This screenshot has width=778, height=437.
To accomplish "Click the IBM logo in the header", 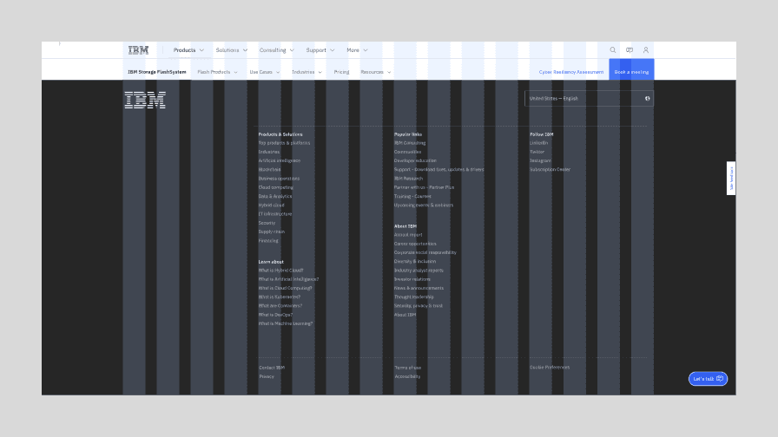I will click(x=138, y=50).
